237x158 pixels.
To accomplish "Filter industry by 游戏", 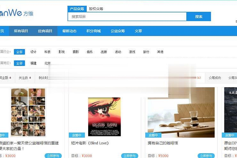I will point(132,52).
